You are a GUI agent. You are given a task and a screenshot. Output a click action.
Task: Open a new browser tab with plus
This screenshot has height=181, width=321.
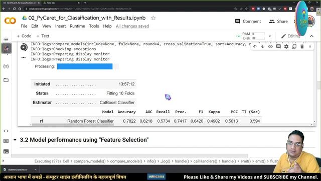(x=85, y=3)
